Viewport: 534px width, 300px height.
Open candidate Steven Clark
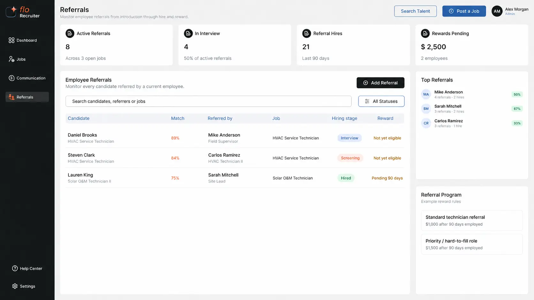click(81, 155)
